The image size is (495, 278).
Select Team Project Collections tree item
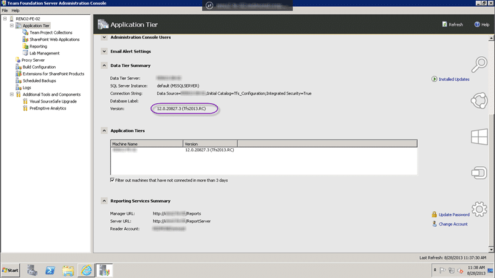pyautogui.click(x=51, y=33)
